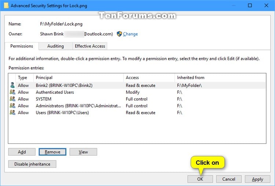Click the Modify access cell
275x186 pixels.
[133, 92]
